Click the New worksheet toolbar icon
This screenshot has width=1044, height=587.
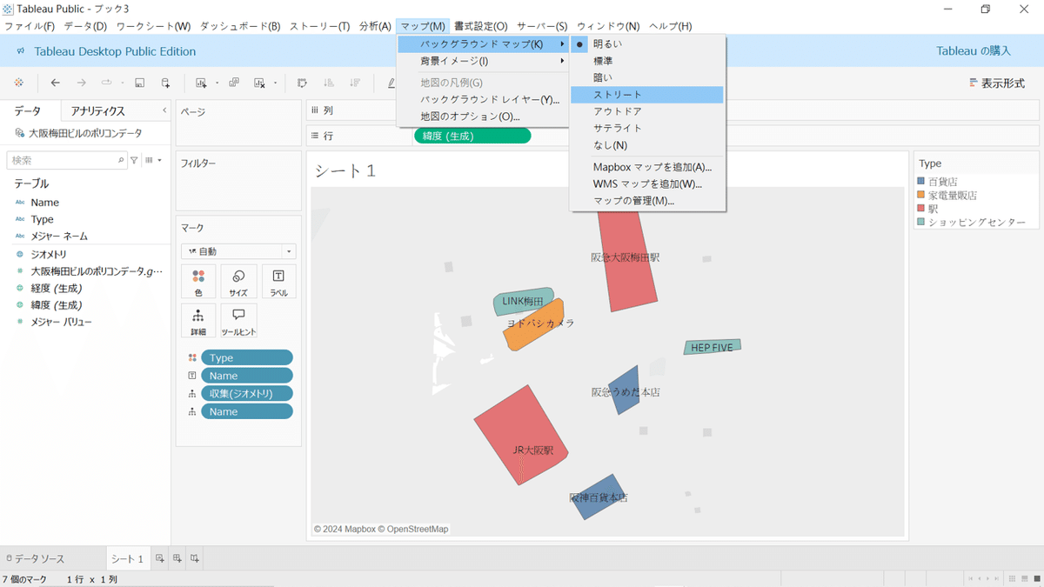point(201,83)
